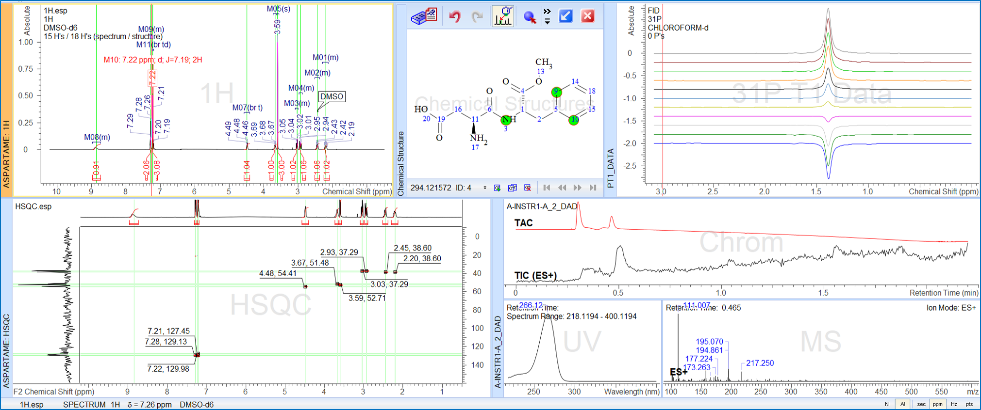Click the add structure icon with green plus
This screenshot has width=981, height=410.
(498, 188)
